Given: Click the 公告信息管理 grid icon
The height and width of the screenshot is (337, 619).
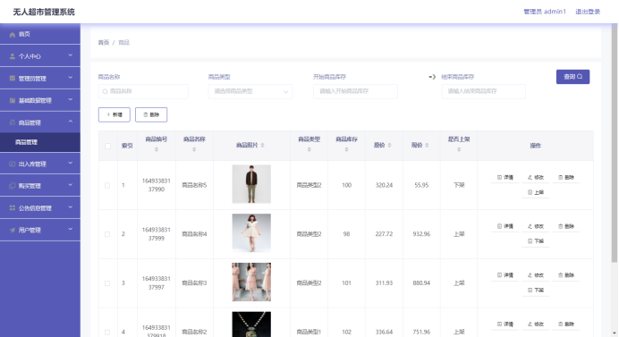Looking at the screenshot, I should [x=13, y=208].
